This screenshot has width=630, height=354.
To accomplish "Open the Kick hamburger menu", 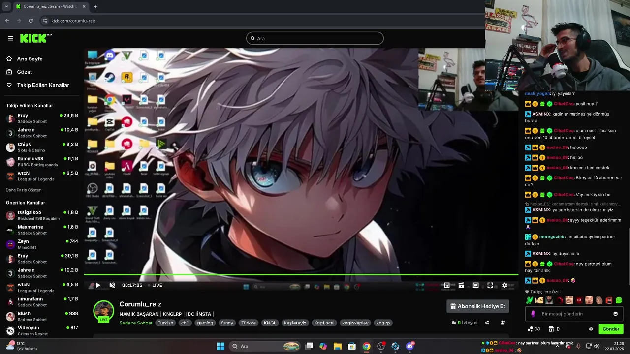I will point(10,38).
